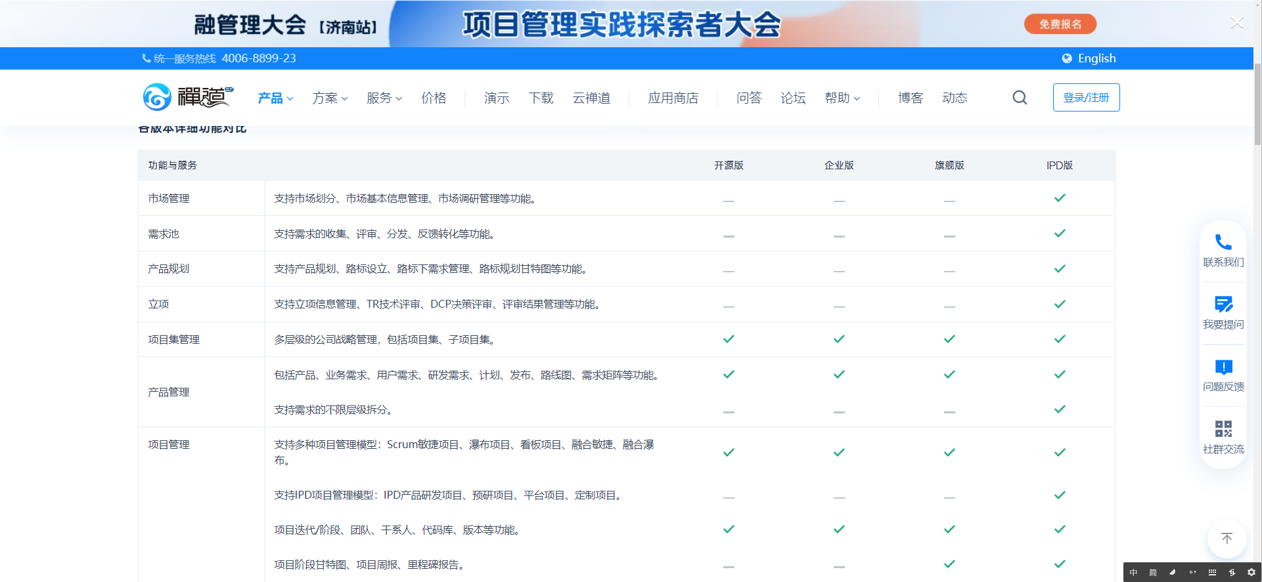Open IME settings gear icon
Image resolution: width=1262 pixels, height=582 pixels.
click(x=1251, y=572)
